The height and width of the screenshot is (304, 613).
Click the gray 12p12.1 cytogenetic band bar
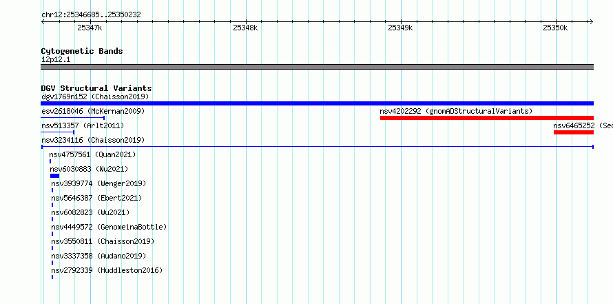(317, 67)
